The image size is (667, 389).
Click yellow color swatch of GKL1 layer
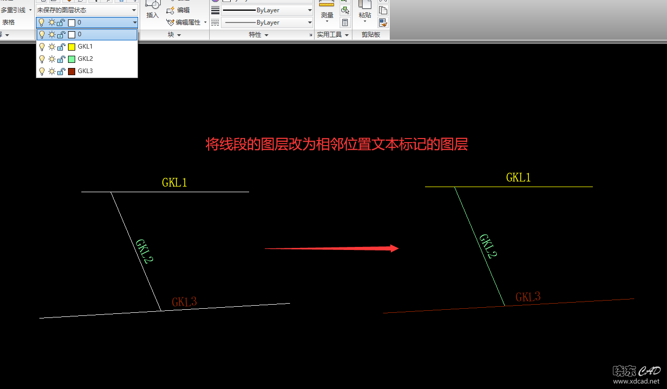click(x=72, y=47)
